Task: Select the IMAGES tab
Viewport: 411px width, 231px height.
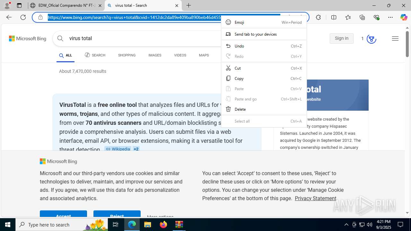Action: pyautogui.click(x=155, y=55)
